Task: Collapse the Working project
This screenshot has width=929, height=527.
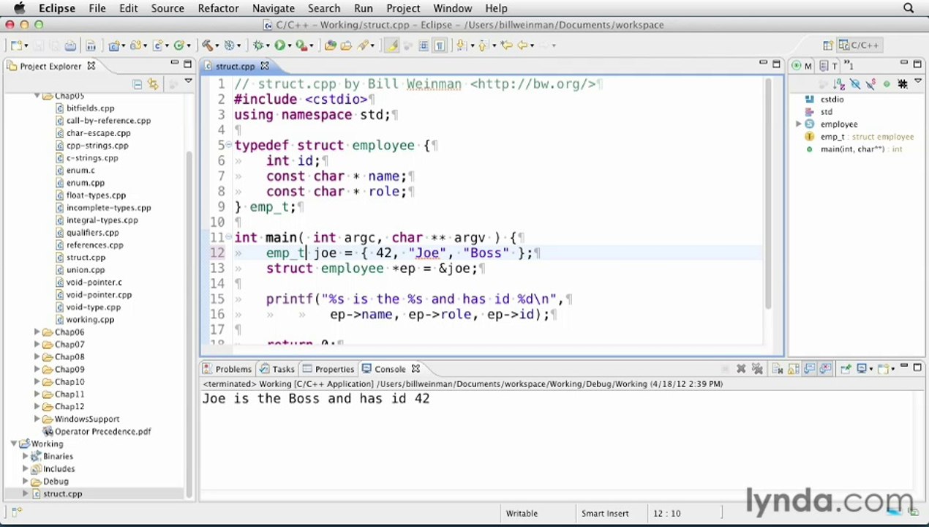Action: (14, 444)
